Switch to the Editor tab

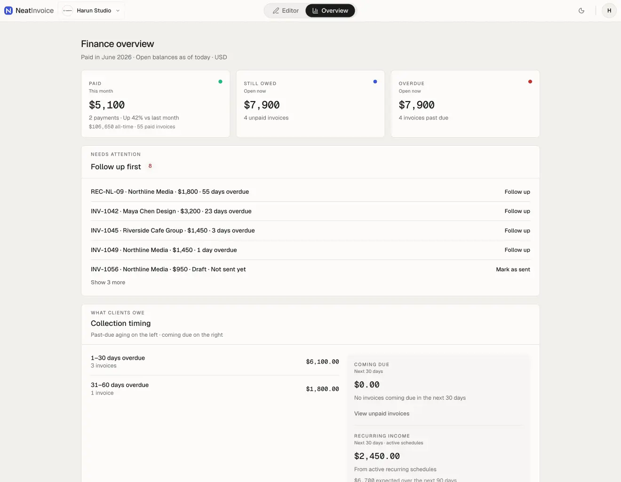pyautogui.click(x=286, y=10)
